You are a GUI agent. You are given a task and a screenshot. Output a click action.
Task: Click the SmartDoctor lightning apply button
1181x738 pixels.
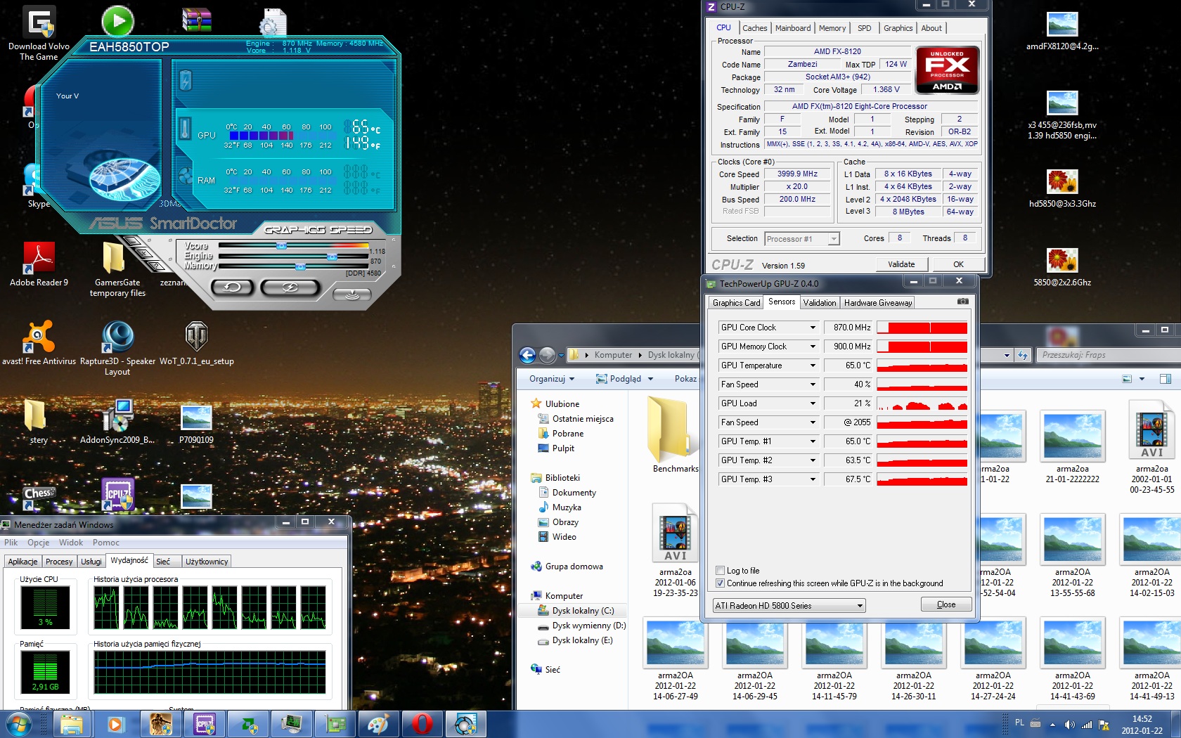[x=290, y=287]
